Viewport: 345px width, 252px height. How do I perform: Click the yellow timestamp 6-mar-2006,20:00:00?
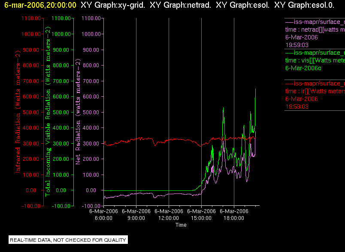click(x=40, y=5)
